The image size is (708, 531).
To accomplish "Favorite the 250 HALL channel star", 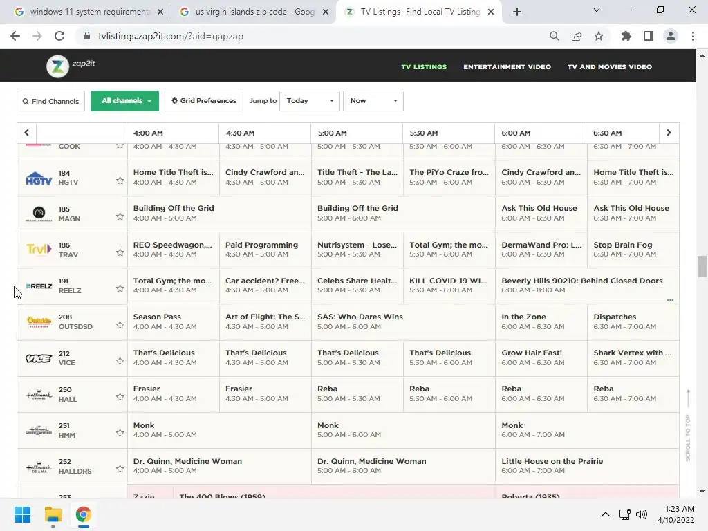I will coord(120,397).
